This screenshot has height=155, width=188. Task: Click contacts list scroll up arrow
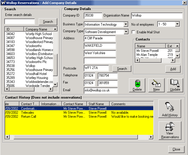pyautogui.click(x=177, y=46)
